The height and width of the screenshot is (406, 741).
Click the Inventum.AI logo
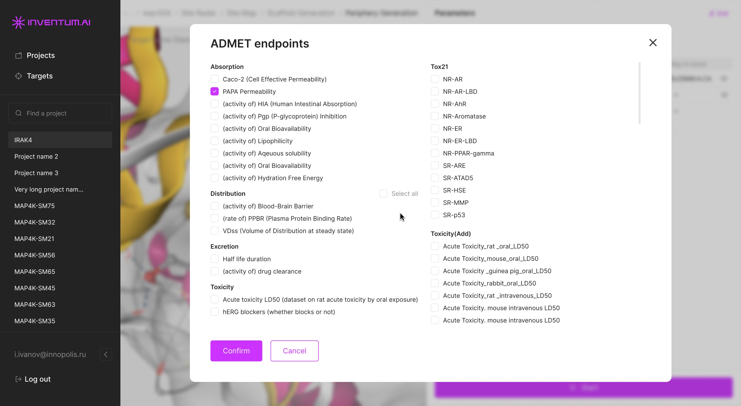click(x=51, y=22)
